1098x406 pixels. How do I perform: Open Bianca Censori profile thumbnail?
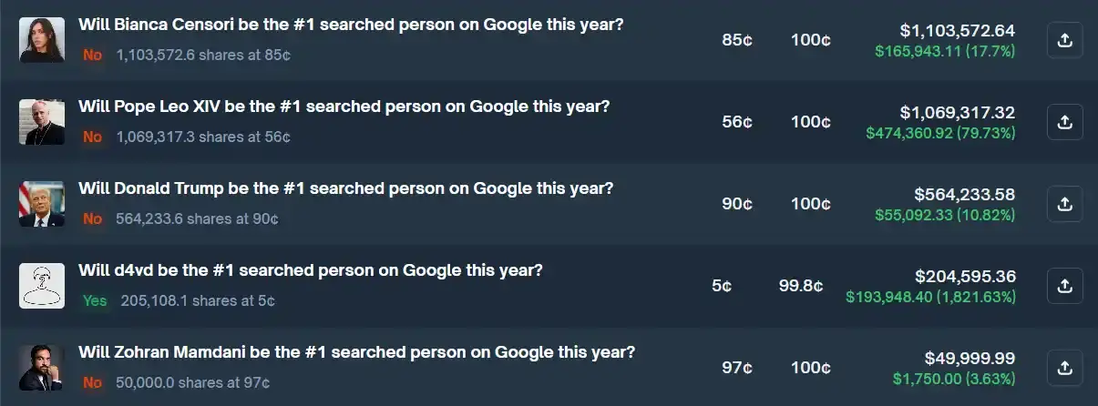(42, 40)
